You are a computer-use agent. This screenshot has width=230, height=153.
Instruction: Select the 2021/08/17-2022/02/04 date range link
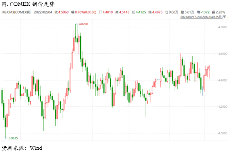pyautogui.click(x=201, y=17)
